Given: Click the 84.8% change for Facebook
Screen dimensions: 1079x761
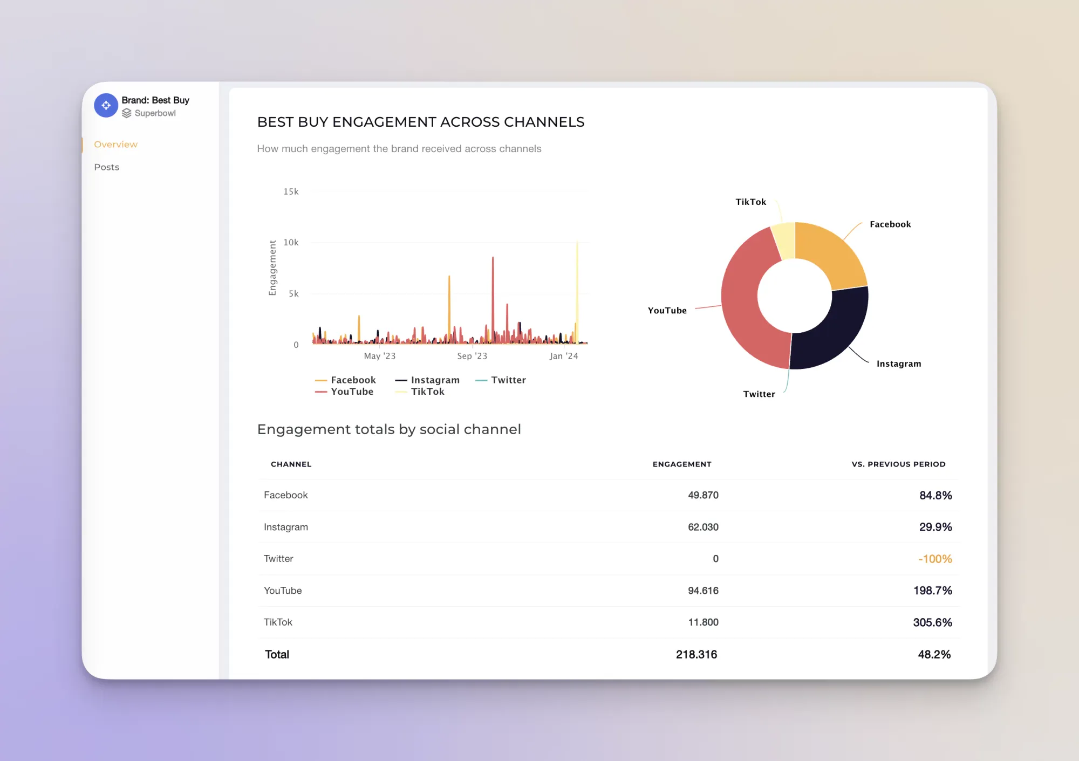Looking at the screenshot, I should (x=935, y=495).
